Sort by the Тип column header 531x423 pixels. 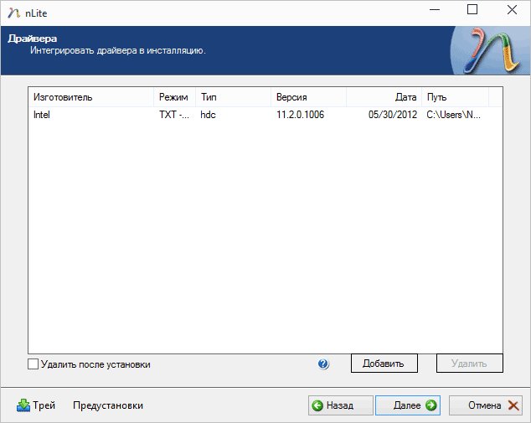click(234, 97)
